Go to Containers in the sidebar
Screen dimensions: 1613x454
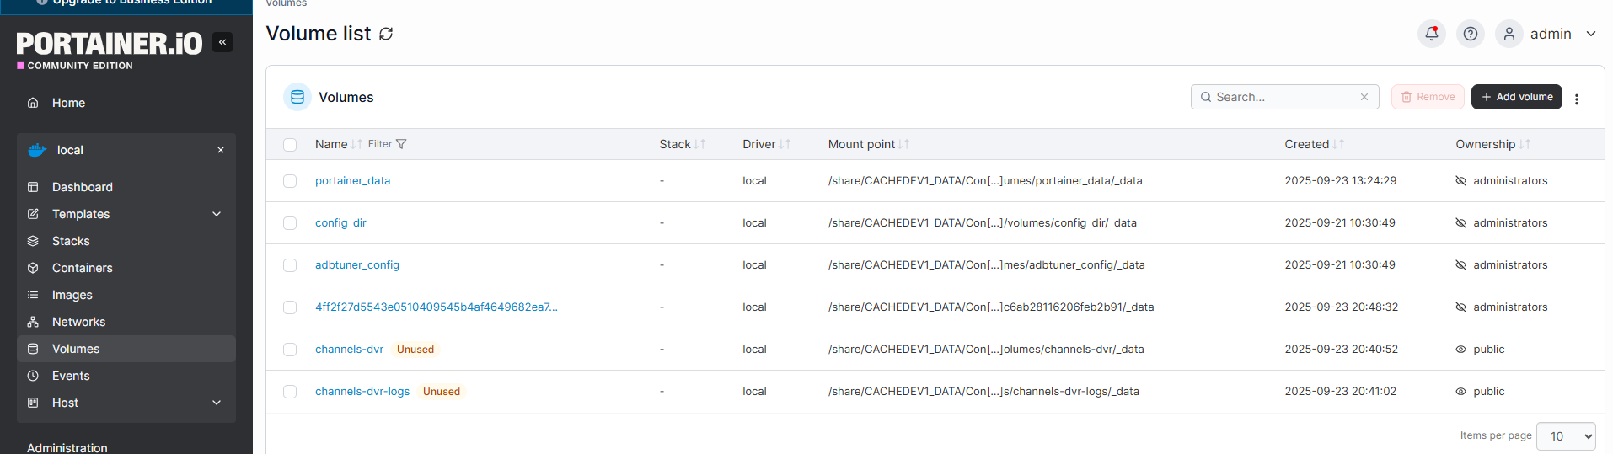82,268
